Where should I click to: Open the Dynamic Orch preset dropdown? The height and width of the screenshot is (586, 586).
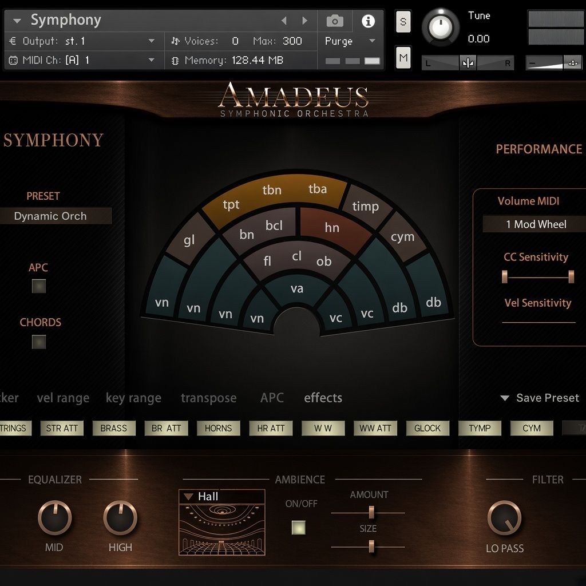point(56,216)
